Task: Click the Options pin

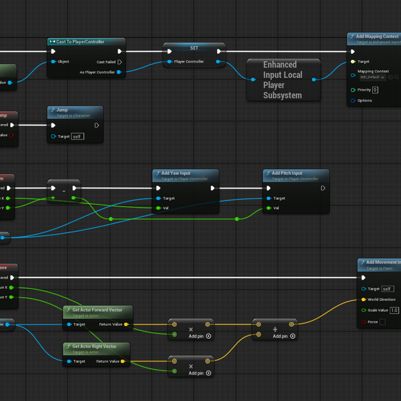Action: point(353,100)
